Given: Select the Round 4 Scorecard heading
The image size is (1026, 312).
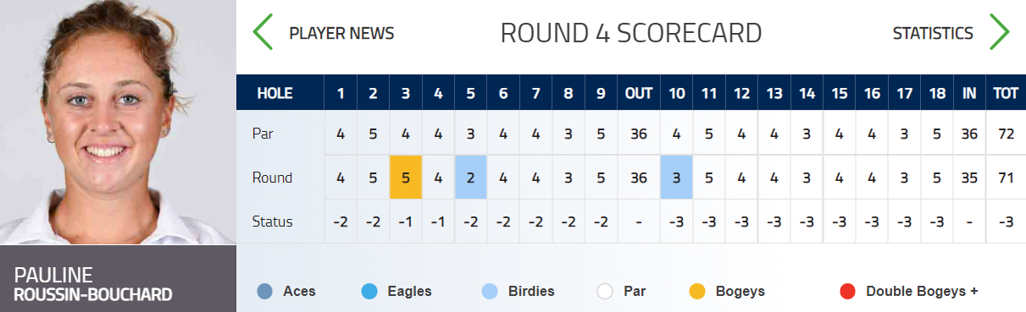Looking at the screenshot, I should [631, 33].
